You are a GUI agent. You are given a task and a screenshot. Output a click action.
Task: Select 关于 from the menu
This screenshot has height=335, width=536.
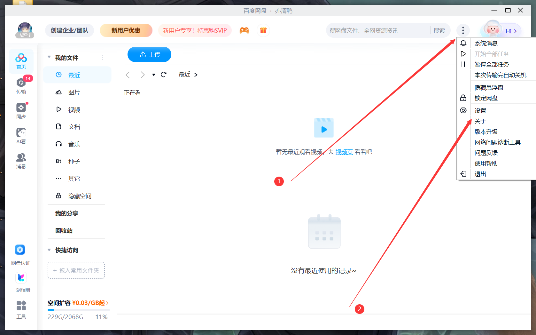point(480,121)
